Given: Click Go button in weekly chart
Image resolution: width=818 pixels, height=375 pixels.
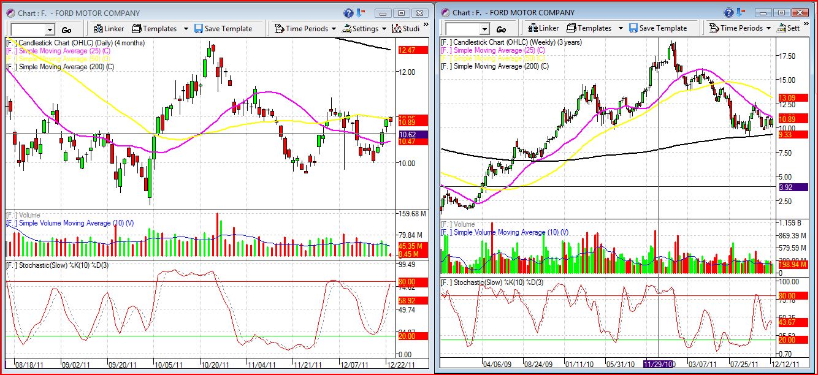Looking at the screenshot, I should click(x=501, y=29).
